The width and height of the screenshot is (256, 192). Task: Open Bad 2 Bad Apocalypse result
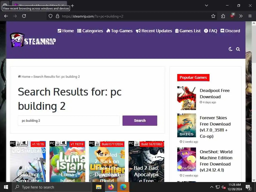tap(146, 161)
